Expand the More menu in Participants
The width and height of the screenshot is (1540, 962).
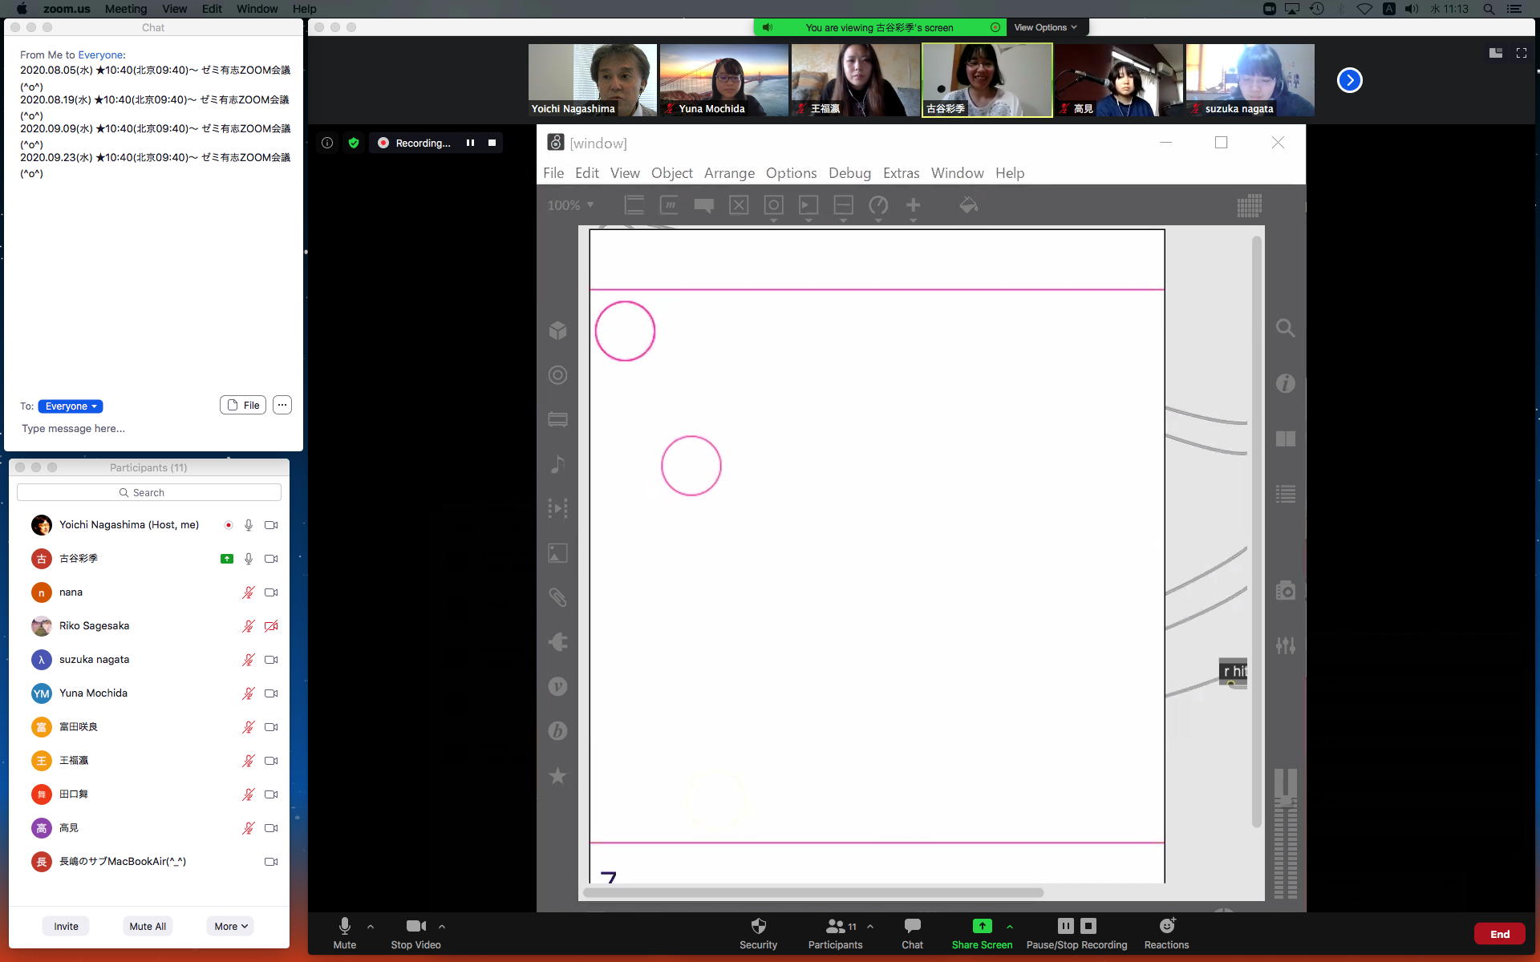click(230, 926)
